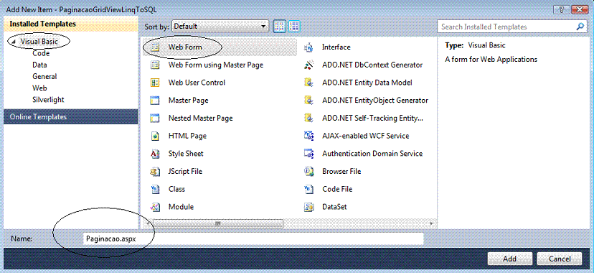Choose the HTML Page icon
This screenshot has width=594, height=273.
154,136
